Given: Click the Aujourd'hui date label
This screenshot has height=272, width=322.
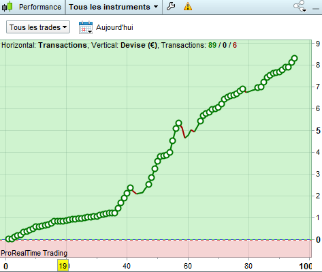Looking at the screenshot, I should pos(114,27).
